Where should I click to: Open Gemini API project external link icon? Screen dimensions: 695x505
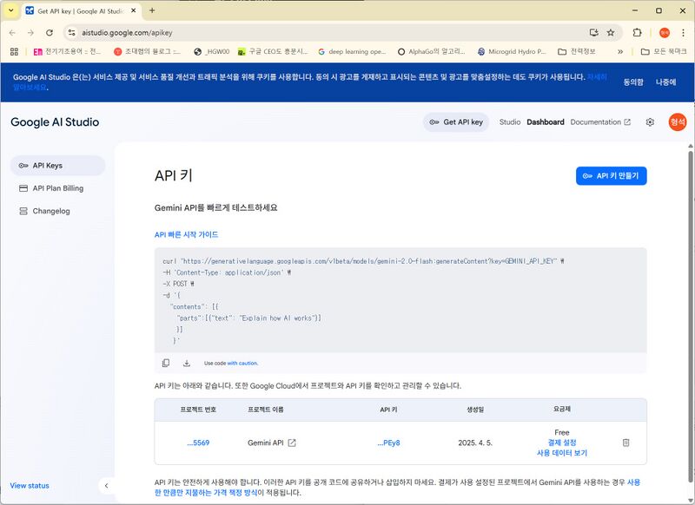click(x=292, y=443)
